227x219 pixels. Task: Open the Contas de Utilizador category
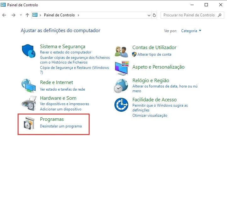154,48
